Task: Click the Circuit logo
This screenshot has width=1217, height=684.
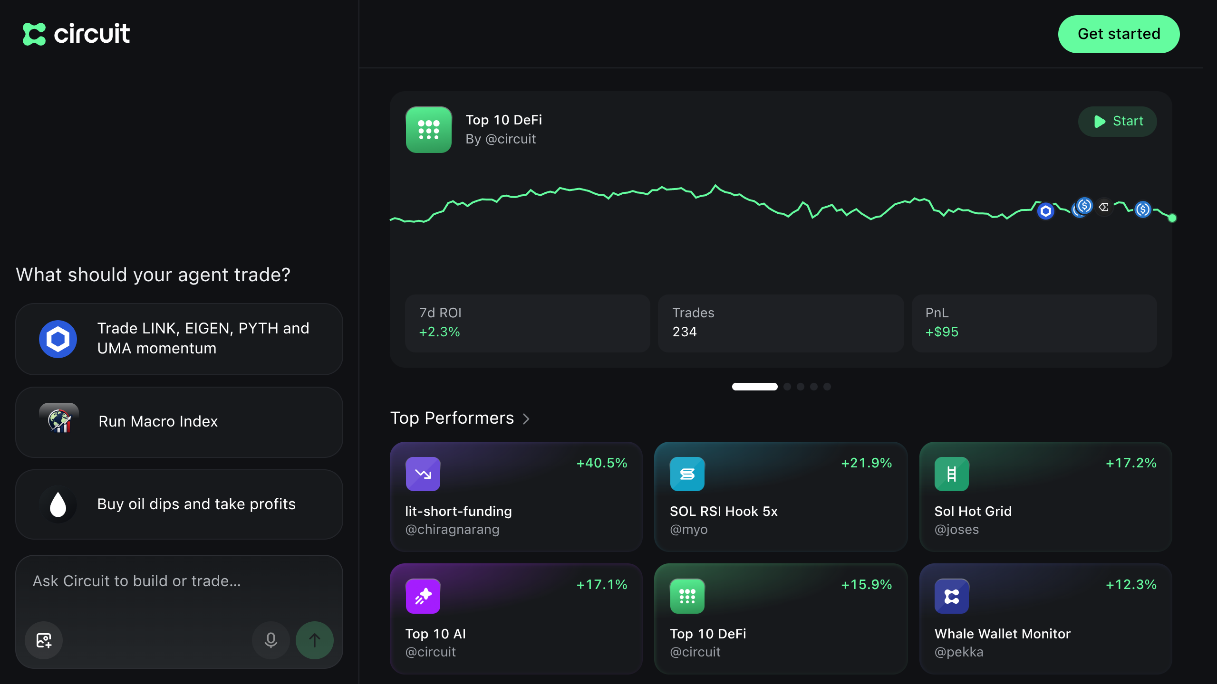Action: [x=76, y=34]
